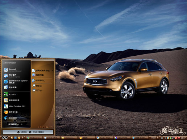
Task: Click Turn Off Computer (关闭计算机) button
Action: [x=37, y=132]
